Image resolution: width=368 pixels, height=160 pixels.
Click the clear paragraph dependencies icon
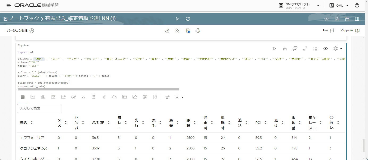[177, 31]
